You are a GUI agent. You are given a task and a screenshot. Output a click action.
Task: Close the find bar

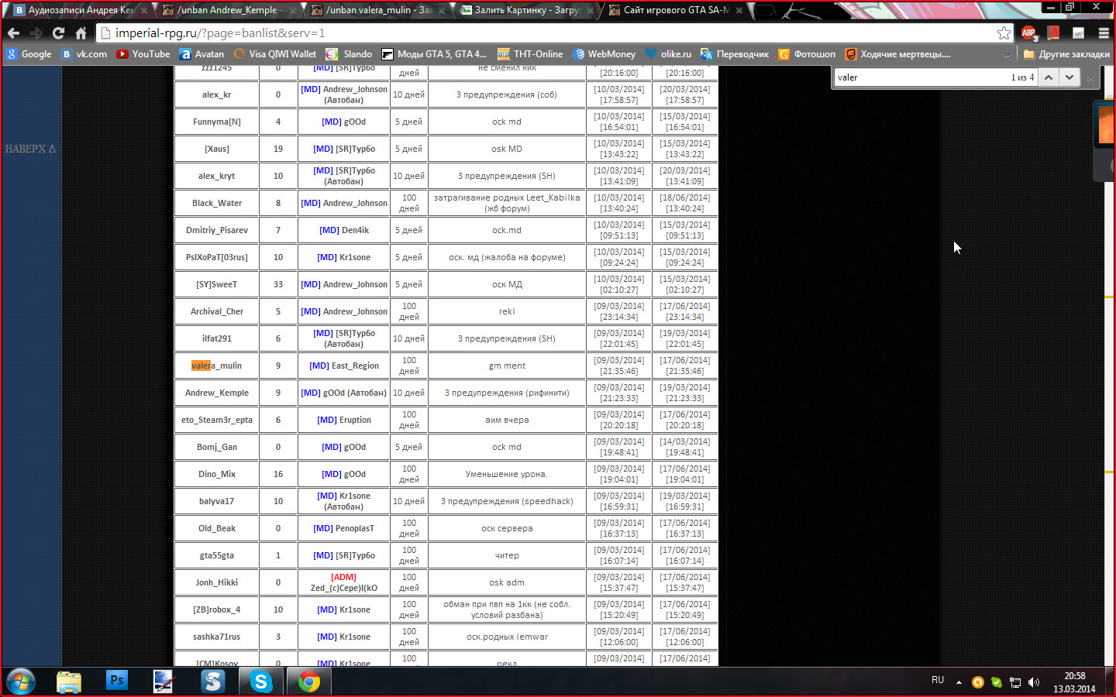1090,77
